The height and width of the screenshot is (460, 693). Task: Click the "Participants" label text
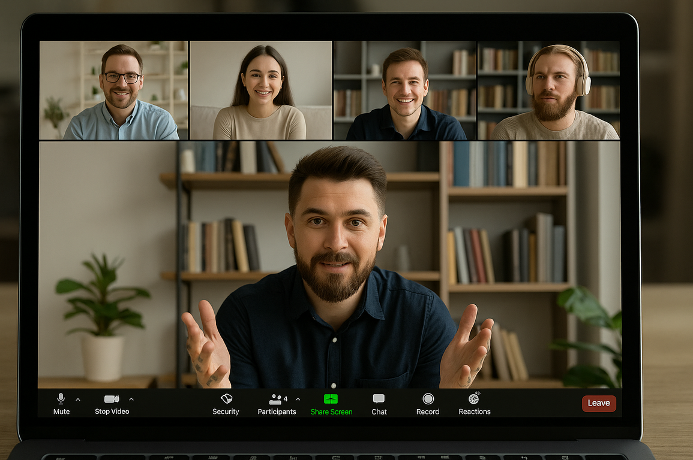pos(277,411)
